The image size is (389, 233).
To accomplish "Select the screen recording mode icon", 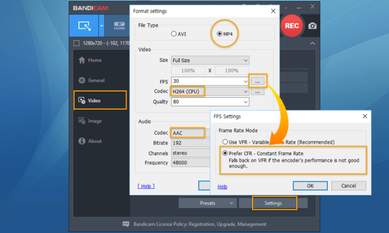I will [84, 26].
